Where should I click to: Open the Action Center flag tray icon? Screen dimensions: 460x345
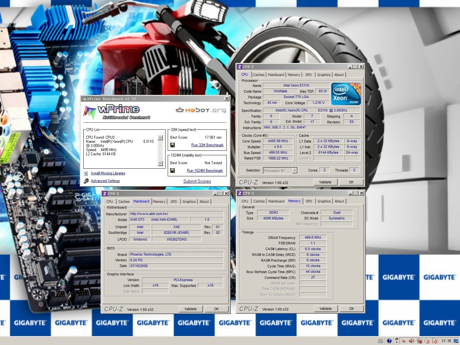435,341
